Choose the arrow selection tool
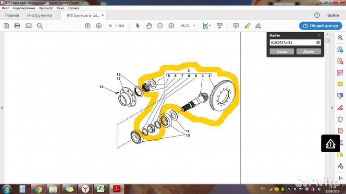The image size is (346, 194). [x=138, y=25]
